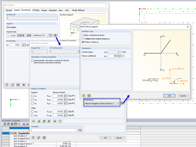
Task: Click the Friction dialog help icon
Action: pyautogui.click(x=84, y=96)
